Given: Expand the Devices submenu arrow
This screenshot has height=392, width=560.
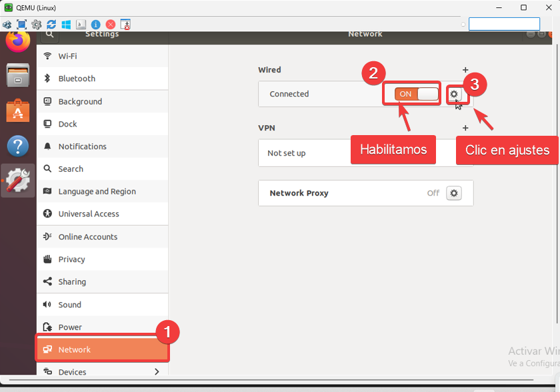Looking at the screenshot, I should coord(157,371).
